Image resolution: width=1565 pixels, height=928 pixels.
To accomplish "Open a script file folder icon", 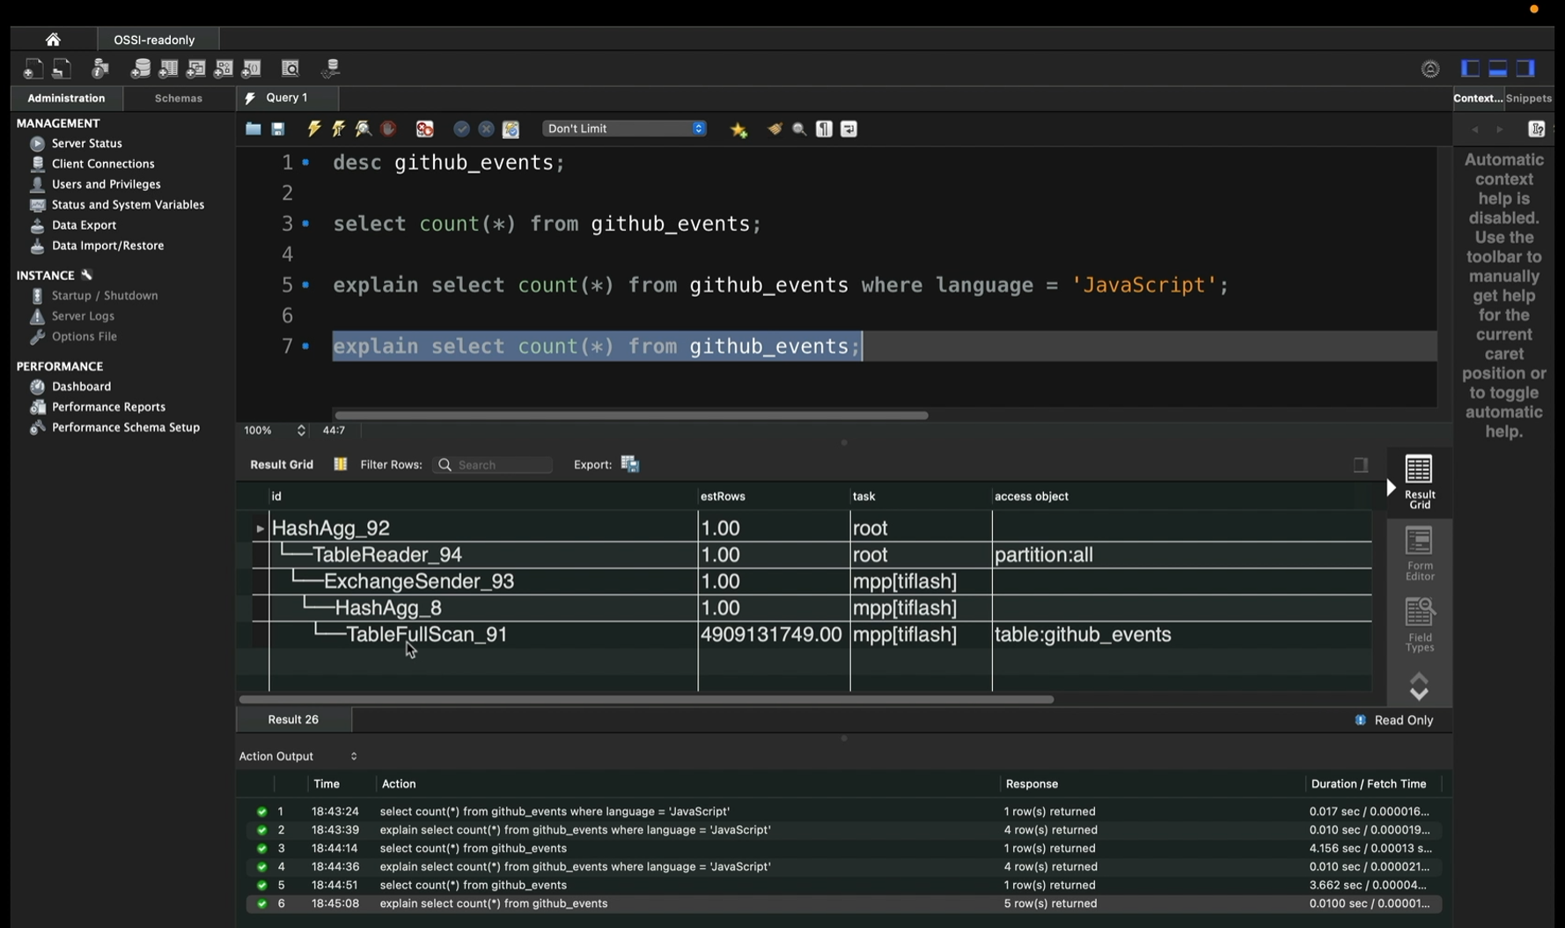I will tap(253, 129).
